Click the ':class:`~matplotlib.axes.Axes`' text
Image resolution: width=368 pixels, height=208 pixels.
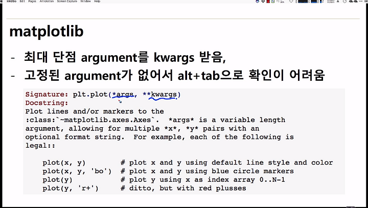(92, 120)
